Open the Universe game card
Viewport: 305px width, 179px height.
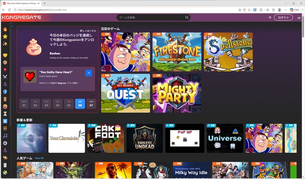coord(225,138)
